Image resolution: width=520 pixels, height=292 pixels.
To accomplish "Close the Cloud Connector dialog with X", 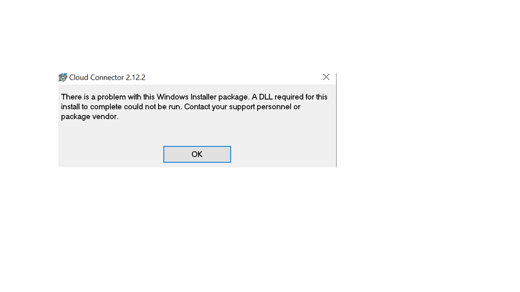I will pos(326,77).
